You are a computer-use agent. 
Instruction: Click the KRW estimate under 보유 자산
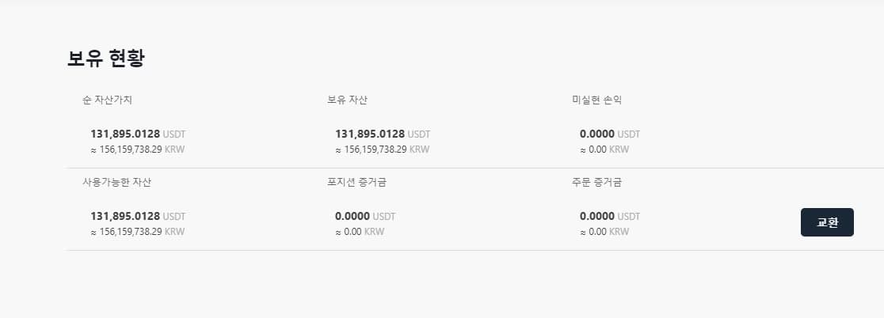pos(382,149)
